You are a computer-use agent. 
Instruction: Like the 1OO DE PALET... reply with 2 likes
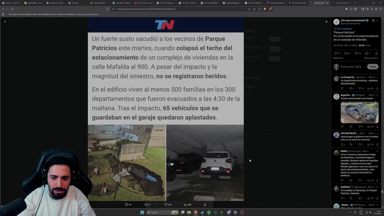coord(360,145)
